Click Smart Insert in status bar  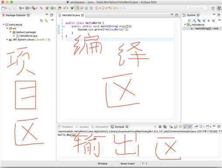pos(128,164)
